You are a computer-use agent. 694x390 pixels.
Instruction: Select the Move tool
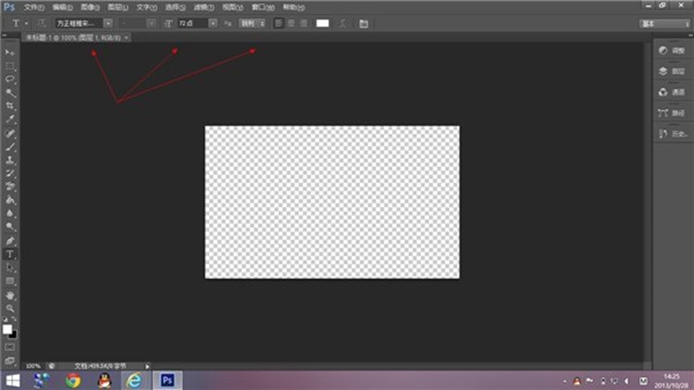[x=11, y=53]
